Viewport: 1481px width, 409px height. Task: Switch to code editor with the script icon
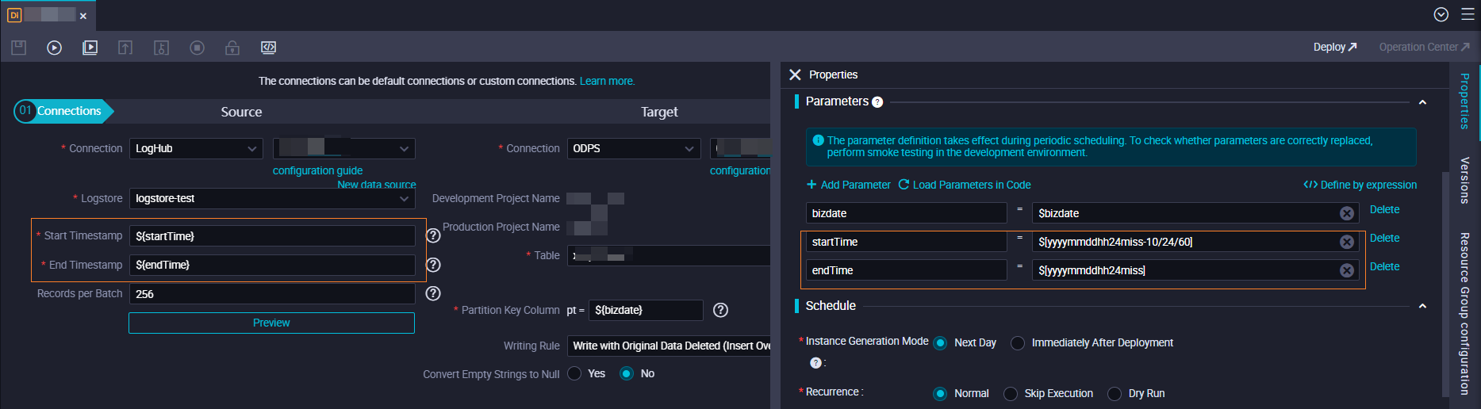pyautogui.click(x=268, y=48)
